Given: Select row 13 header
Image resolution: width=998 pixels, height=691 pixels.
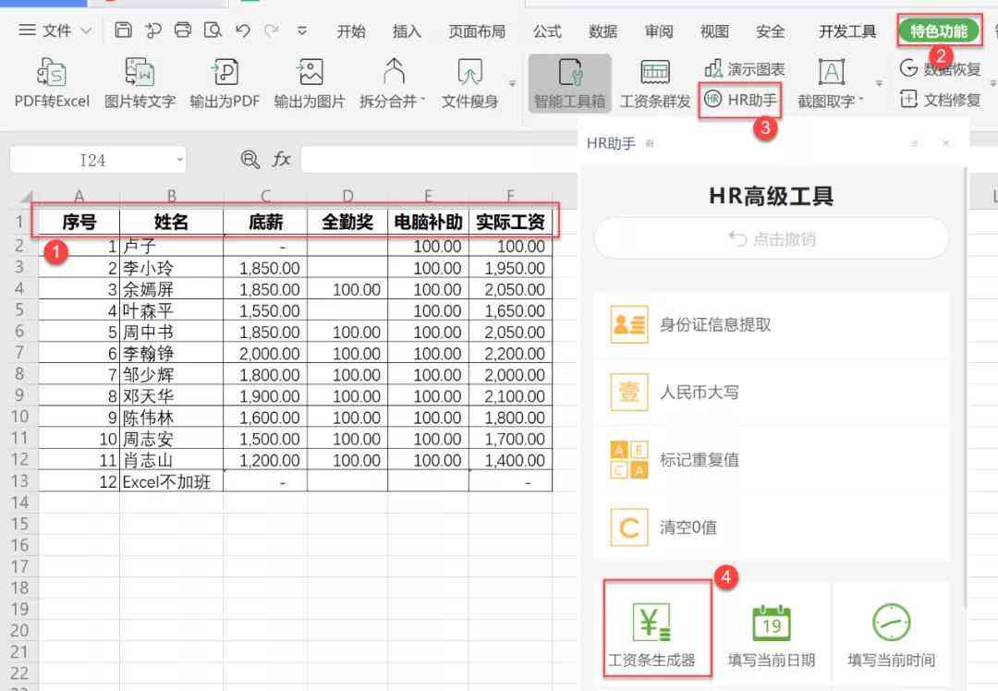Looking at the screenshot, I should [x=20, y=481].
